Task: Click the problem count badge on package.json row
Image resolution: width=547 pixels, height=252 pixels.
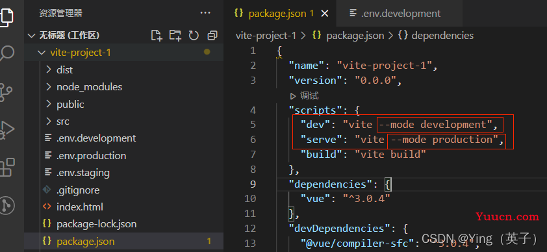Action: pos(209,241)
